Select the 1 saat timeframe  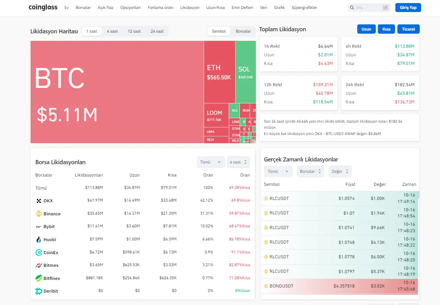point(92,31)
